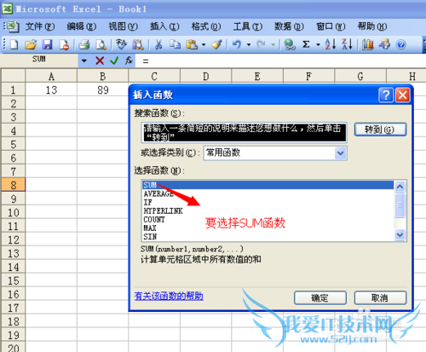
Task: Expand the AutoSum functions dropdown arrow
Action: click(x=318, y=44)
